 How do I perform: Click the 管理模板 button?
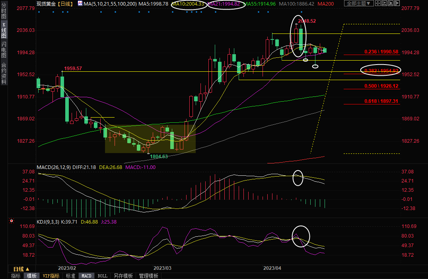tap(148, 276)
